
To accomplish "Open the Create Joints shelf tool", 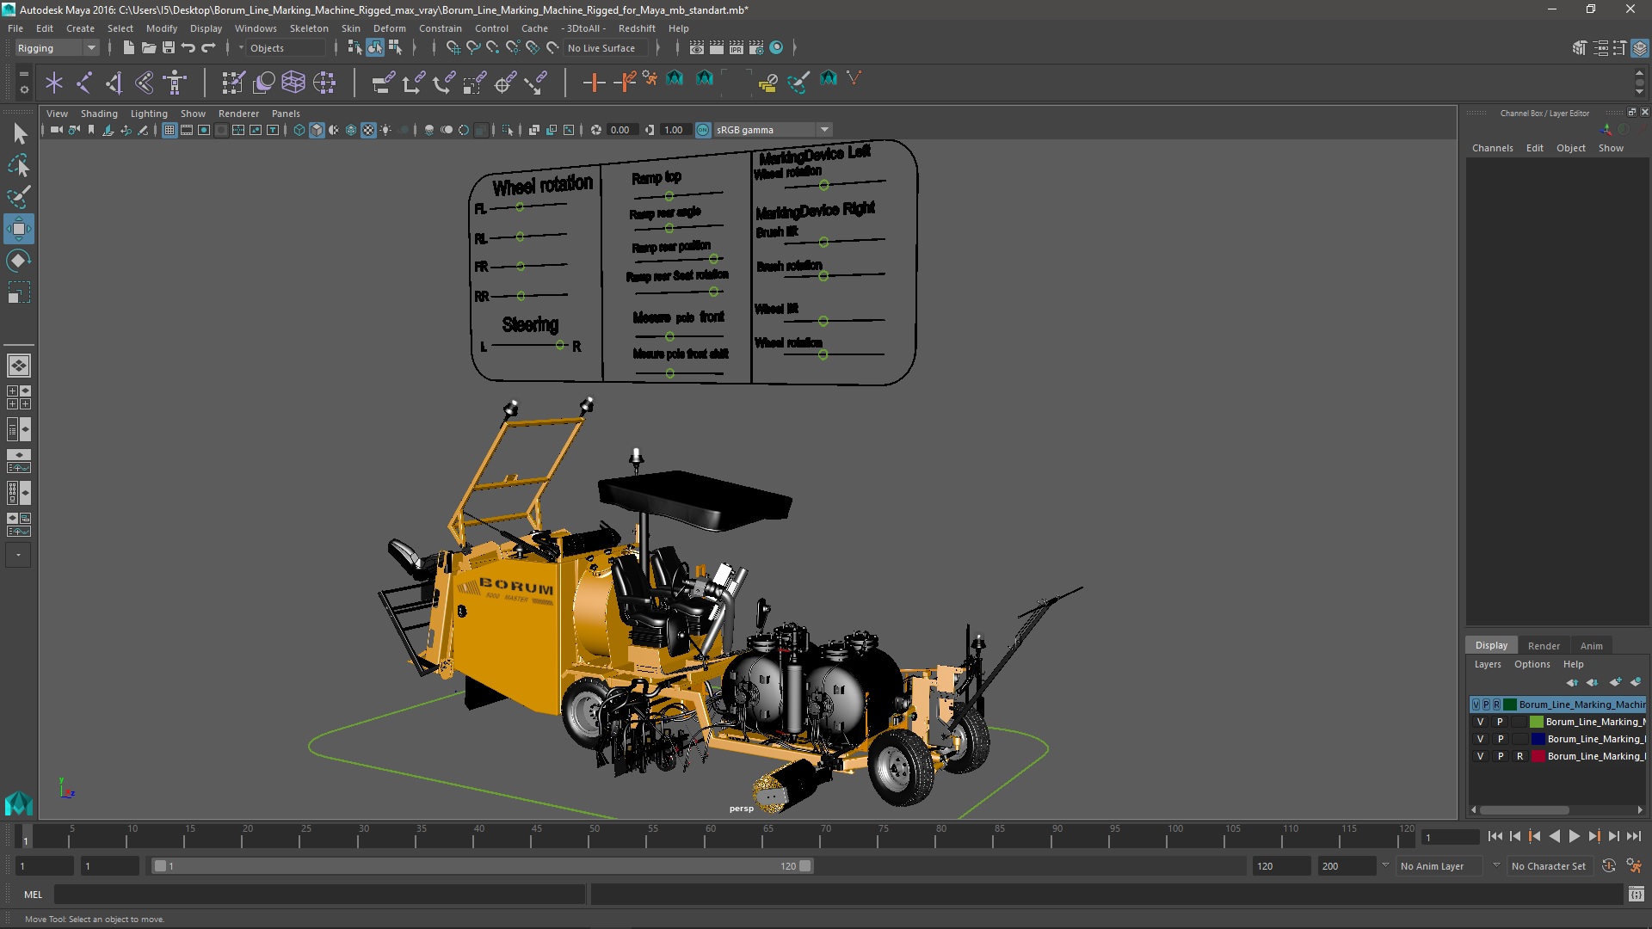I will point(84,83).
